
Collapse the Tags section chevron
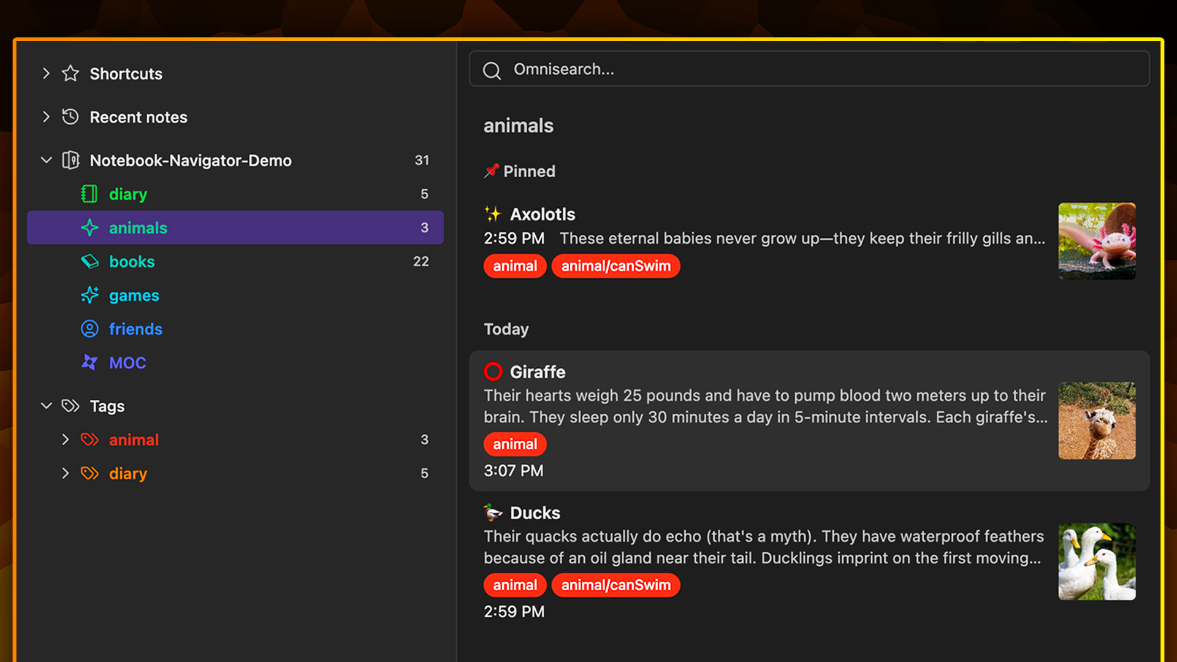[46, 406]
